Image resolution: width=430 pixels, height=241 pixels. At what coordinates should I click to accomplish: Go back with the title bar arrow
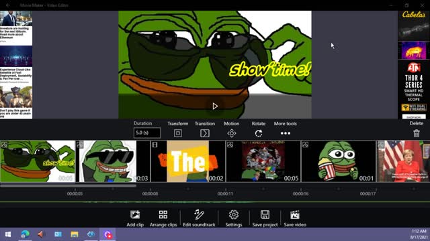7,5
